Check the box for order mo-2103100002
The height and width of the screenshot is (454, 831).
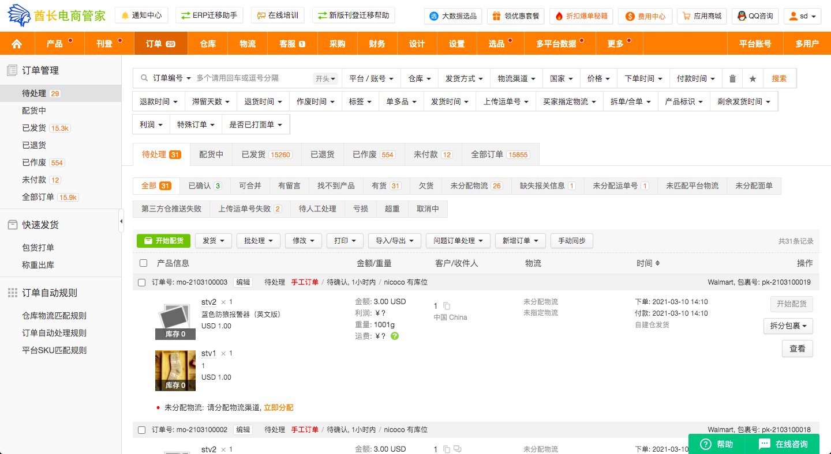click(142, 430)
